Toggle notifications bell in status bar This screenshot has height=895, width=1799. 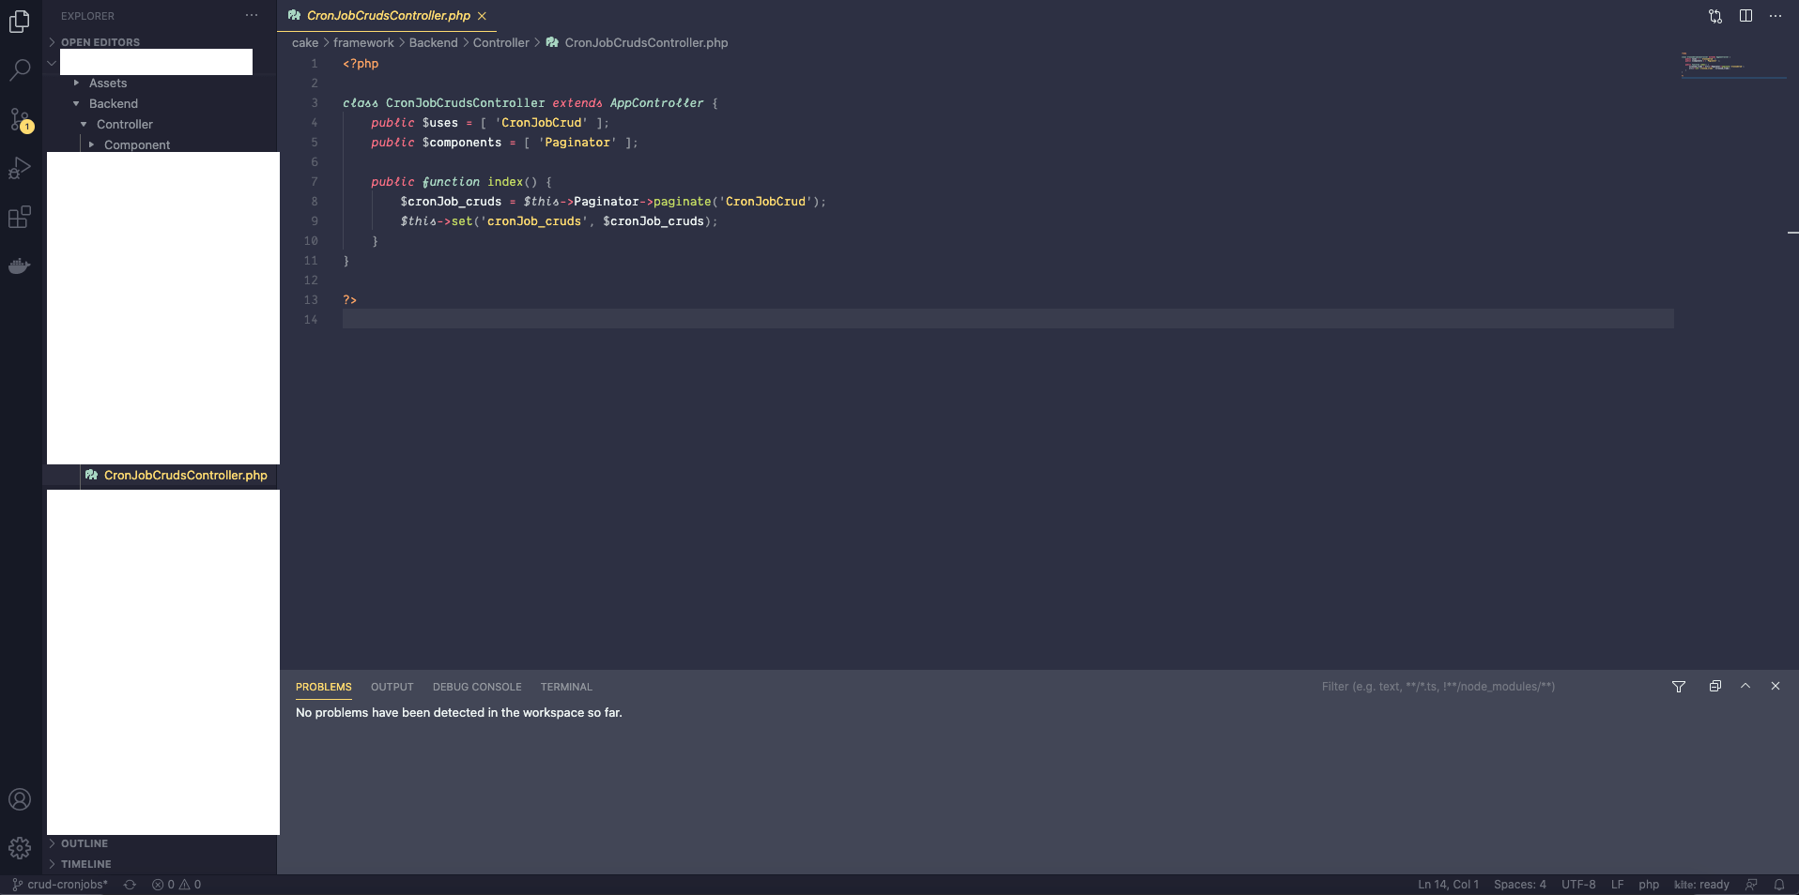click(x=1779, y=884)
